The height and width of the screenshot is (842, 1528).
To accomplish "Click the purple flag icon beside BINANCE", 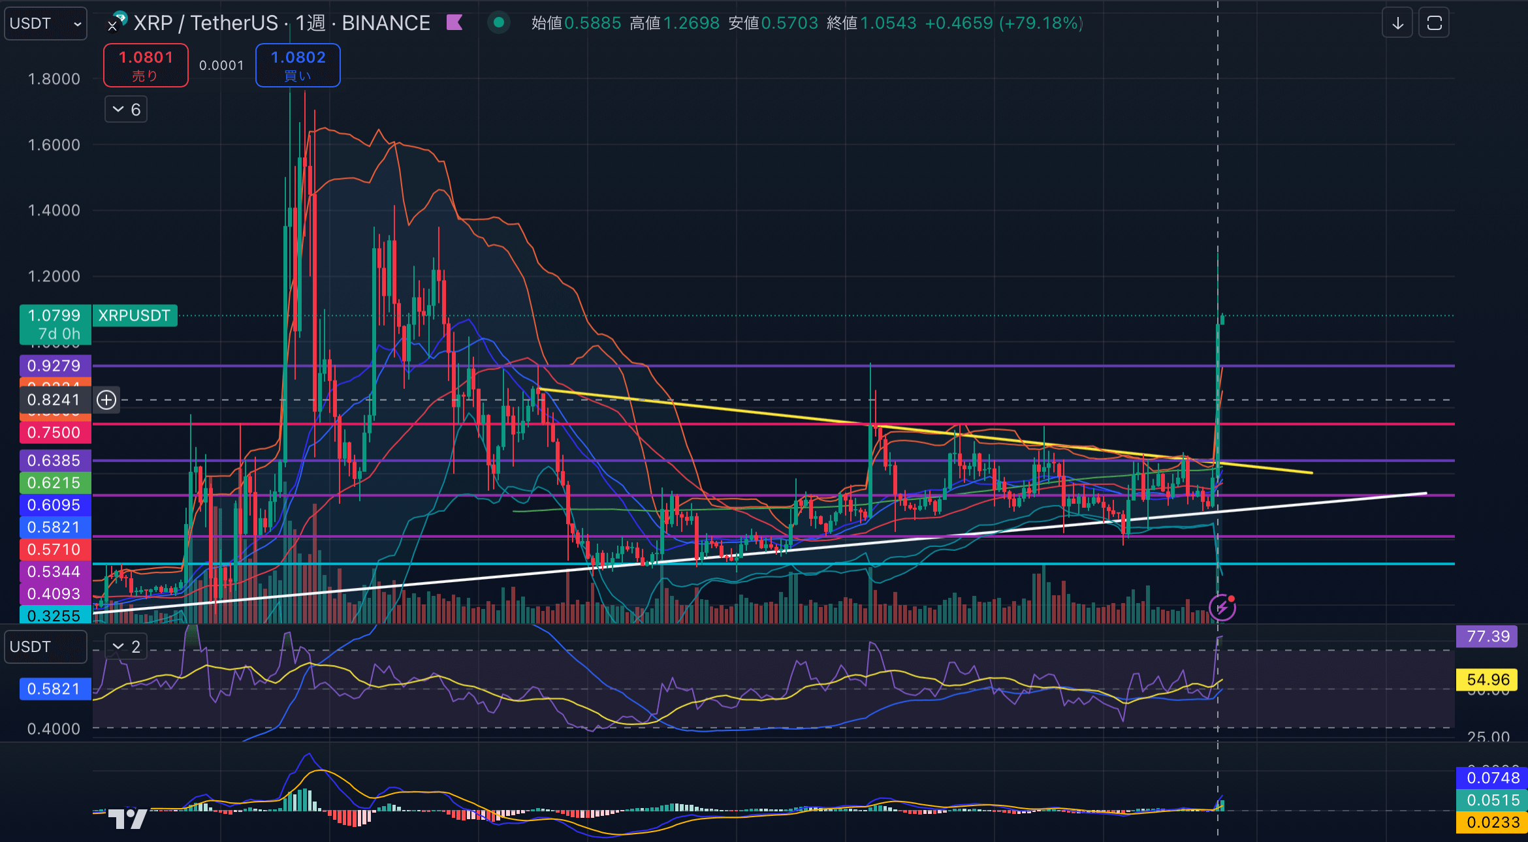I will [x=454, y=23].
